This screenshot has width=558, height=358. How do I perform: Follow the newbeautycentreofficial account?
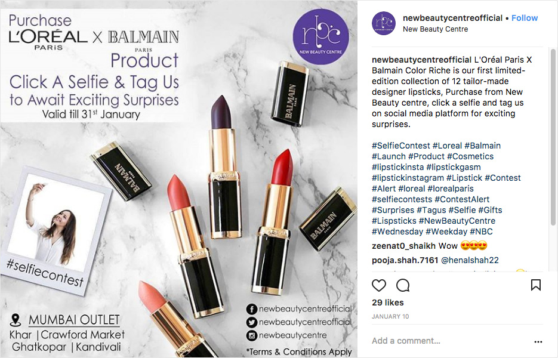pos(524,18)
